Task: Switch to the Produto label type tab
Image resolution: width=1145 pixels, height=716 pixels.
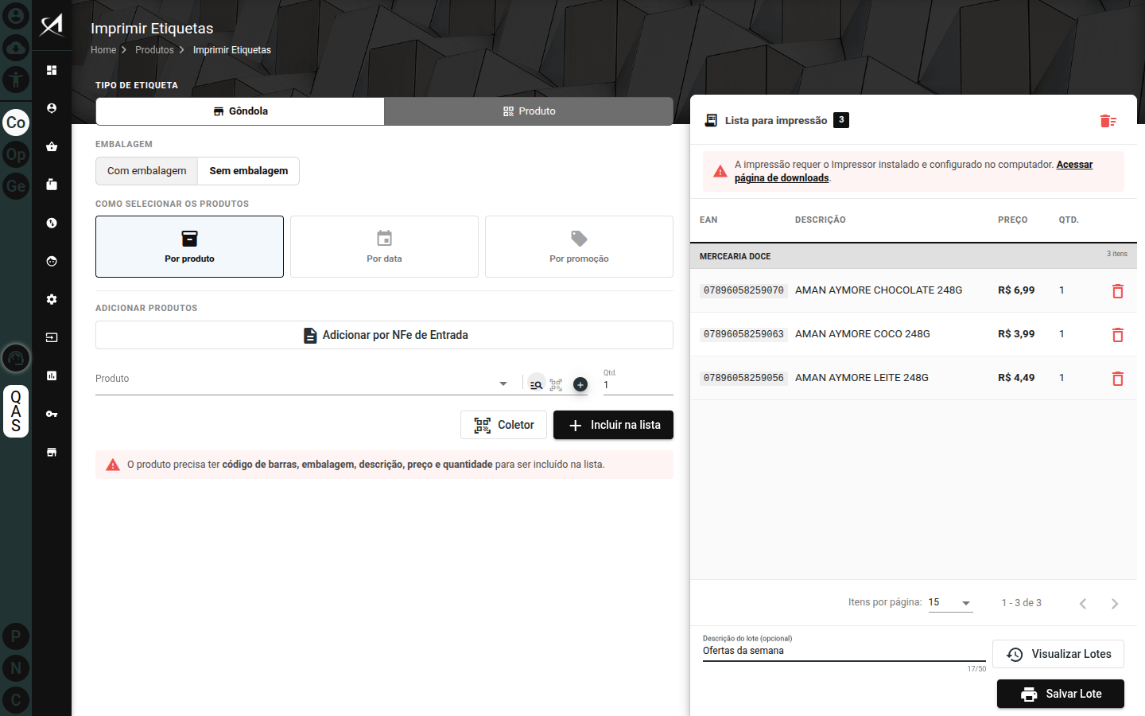Action: point(529,111)
